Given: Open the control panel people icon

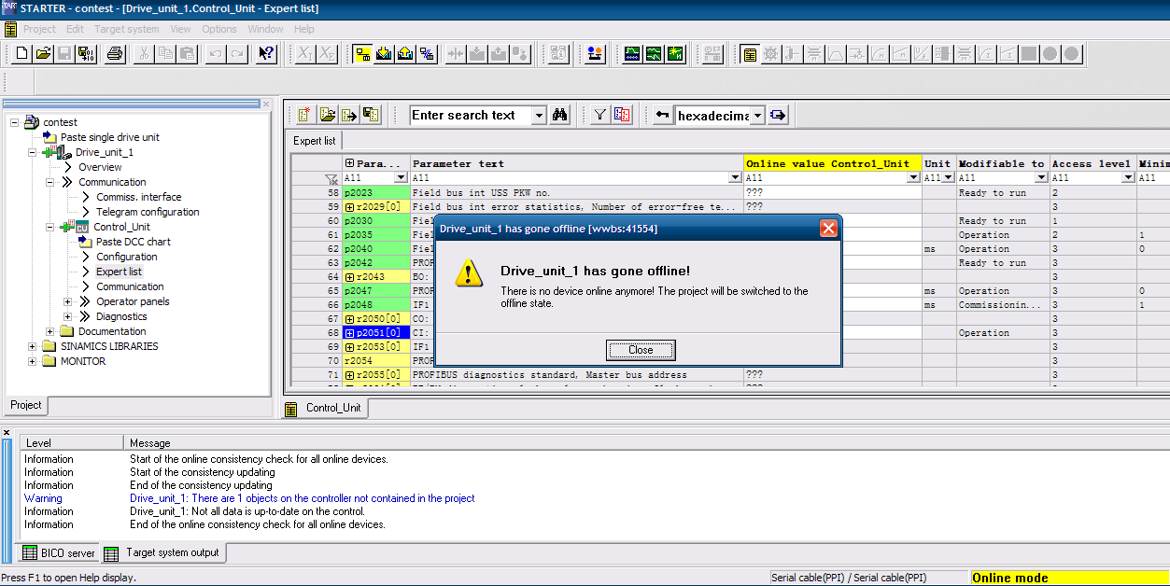Looking at the screenshot, I should coord(594,54).
